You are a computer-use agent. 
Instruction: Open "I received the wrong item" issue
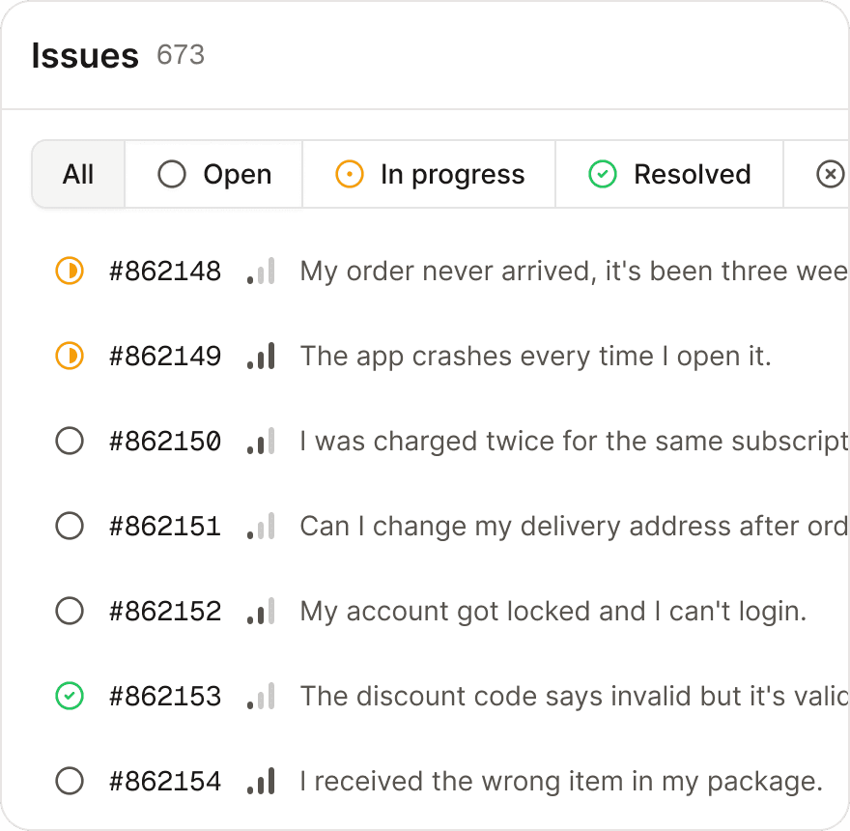(560, 781)
